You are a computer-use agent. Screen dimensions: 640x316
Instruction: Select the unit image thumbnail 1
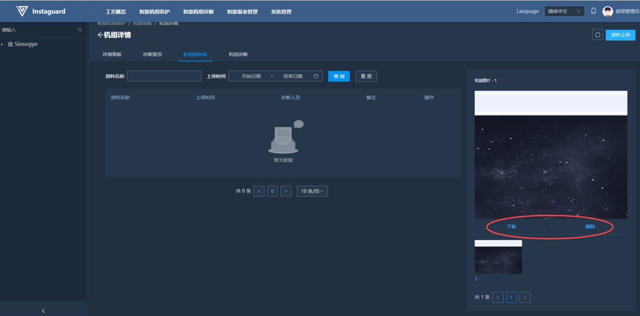click(x=498, y=257)
